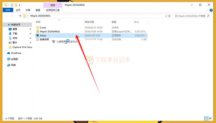The image size is (216, 123).
Task: Expand the address bar history dropdown
Action: click(166, 16)
